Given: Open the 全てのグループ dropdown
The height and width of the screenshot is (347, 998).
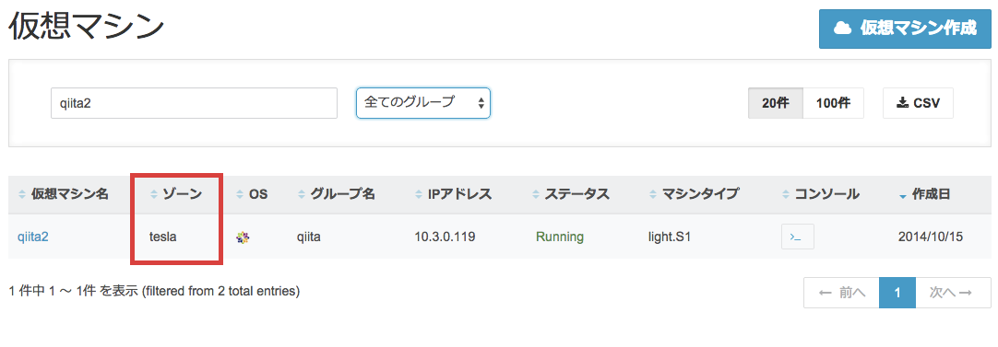Looking at the screenshot, I should 423,103.
